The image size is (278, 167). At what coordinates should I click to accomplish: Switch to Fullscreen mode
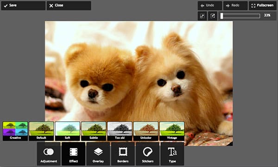point(262,6)
